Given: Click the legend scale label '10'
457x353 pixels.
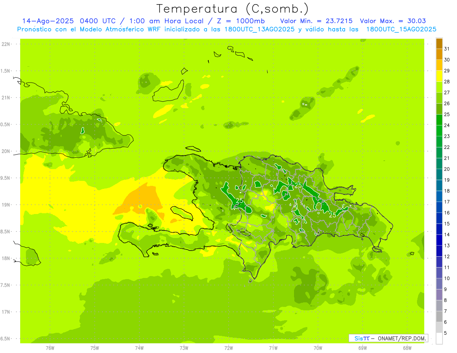Looking at the screenshot, I should pos(447,278).
